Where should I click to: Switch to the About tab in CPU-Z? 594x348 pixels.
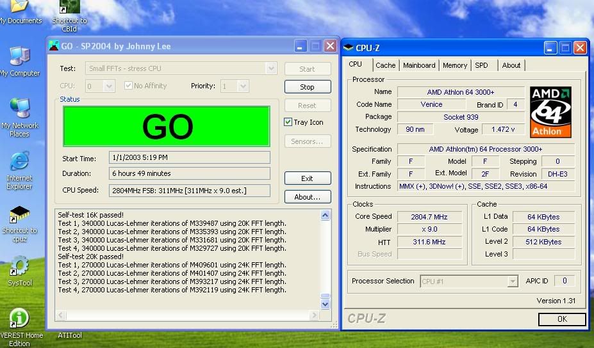(x=511, y=65)
